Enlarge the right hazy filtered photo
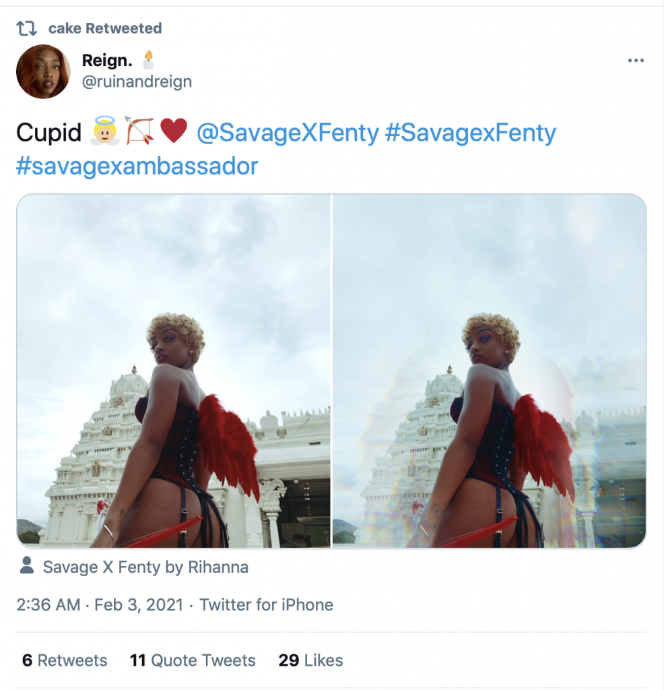The image size is (664, 690). click(x=490, y=370)
